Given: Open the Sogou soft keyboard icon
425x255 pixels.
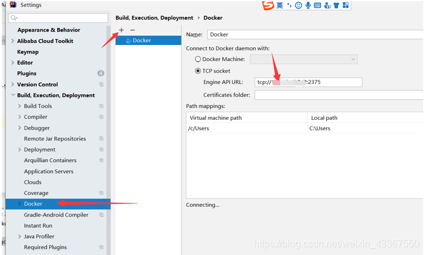Looking at the screenshot, I should [x=317, y=5].
